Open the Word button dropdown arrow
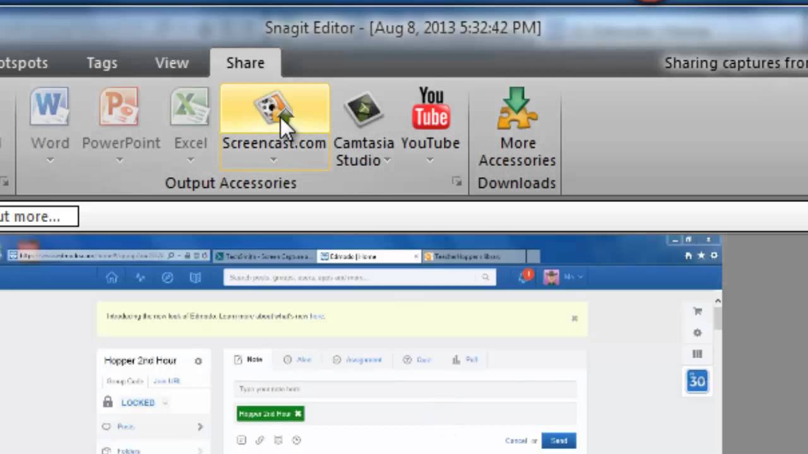Viewport: 808px width, 454px height. tap(50, 160)
